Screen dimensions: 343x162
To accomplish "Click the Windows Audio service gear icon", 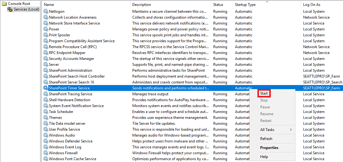I will pos(46,135).
